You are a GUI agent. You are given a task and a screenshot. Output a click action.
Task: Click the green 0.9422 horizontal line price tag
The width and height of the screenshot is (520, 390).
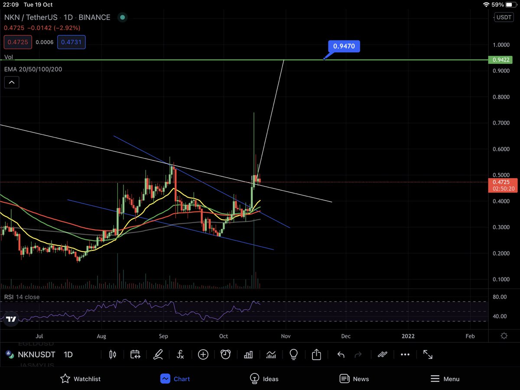tap(500, 60)
